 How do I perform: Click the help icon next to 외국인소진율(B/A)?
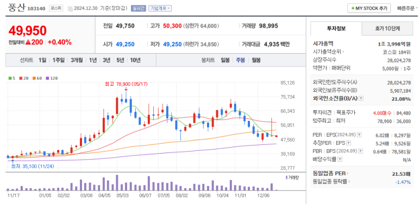(x=361, y=98)
